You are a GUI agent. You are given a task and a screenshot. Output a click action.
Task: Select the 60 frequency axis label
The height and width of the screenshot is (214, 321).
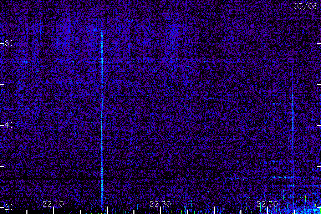(9, 43)
